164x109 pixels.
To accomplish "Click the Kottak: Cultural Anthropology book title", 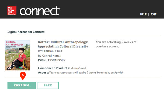I will [x=63, y=44].
